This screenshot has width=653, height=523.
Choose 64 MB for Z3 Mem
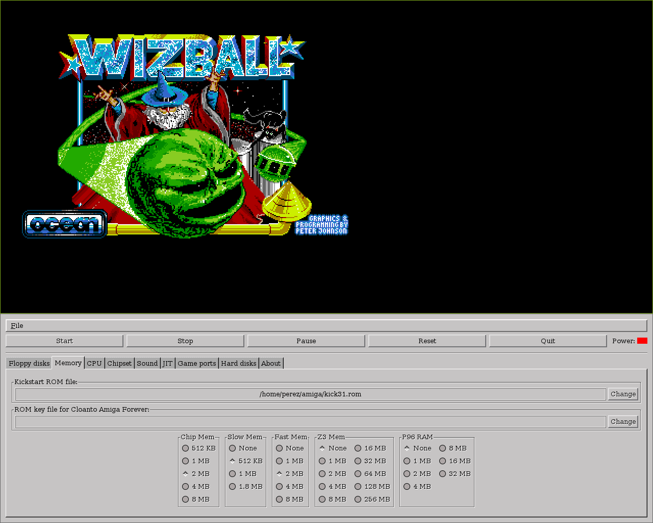click(x=370, y=474)
